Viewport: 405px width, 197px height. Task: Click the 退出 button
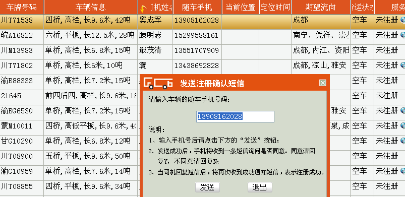260,187
